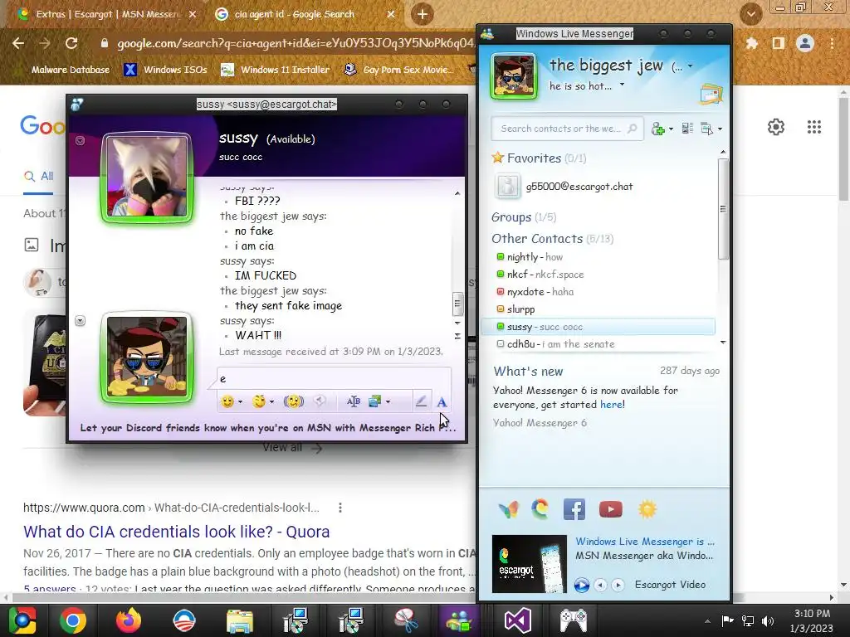Viewport: 850px width, 637px height.
Task: Play the Escargot Video
Action: point(582,585)
